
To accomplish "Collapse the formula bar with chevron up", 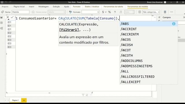I will coord(155,17).
